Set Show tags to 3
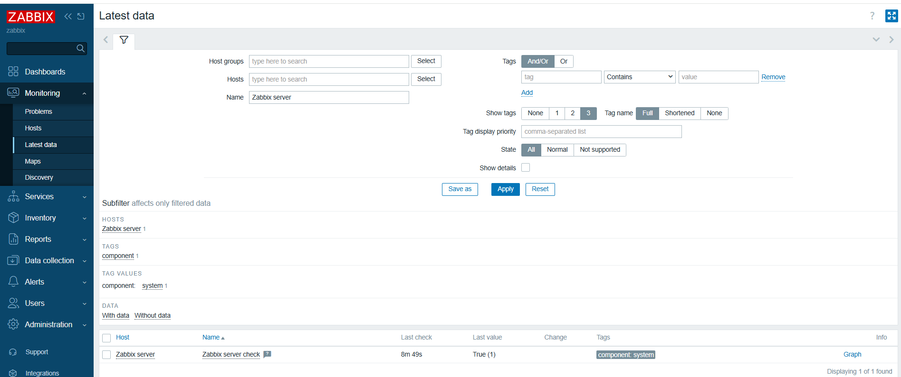 (x=588, y=113)
